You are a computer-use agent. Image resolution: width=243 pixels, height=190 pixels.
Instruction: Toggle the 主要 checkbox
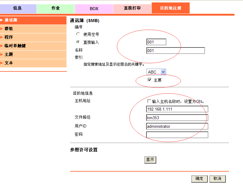[x=150, y=80]
